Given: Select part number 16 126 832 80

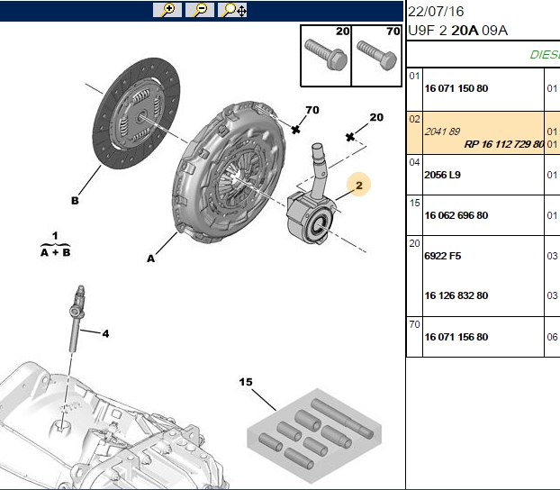Looking at the screenshot, I should click(x=456, y=295).
